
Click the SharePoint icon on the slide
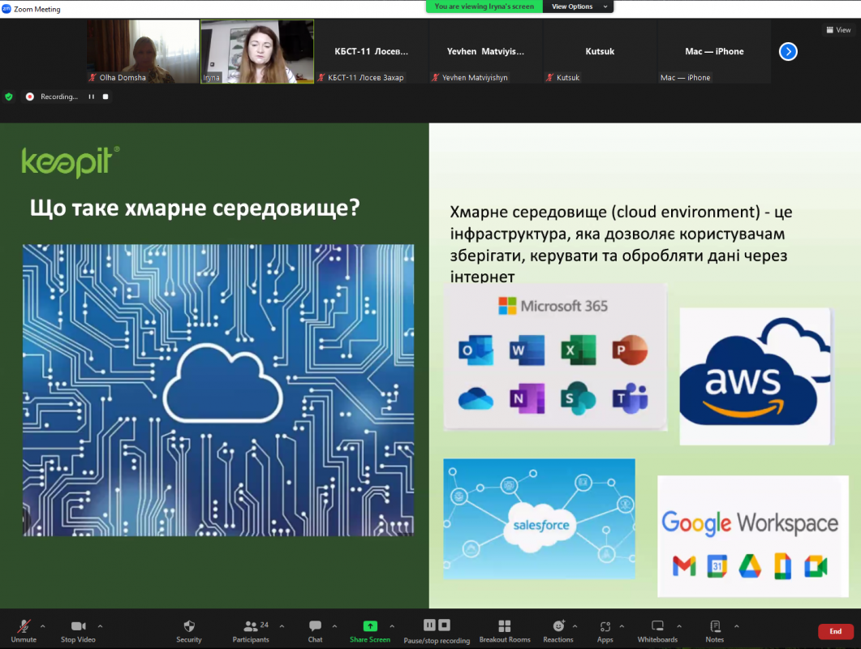coord(579,398)
